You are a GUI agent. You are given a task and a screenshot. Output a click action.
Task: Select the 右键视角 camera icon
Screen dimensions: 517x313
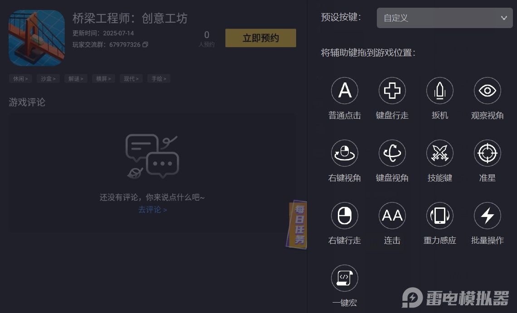[x=345, y=153]
